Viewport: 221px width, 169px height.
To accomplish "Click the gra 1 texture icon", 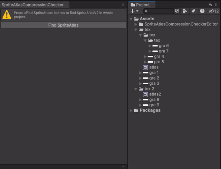I will coord(145,73).
